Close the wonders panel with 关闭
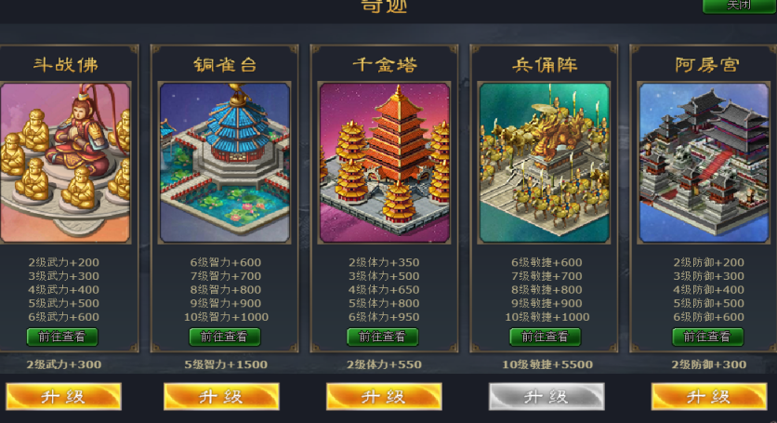 (739, 6)
